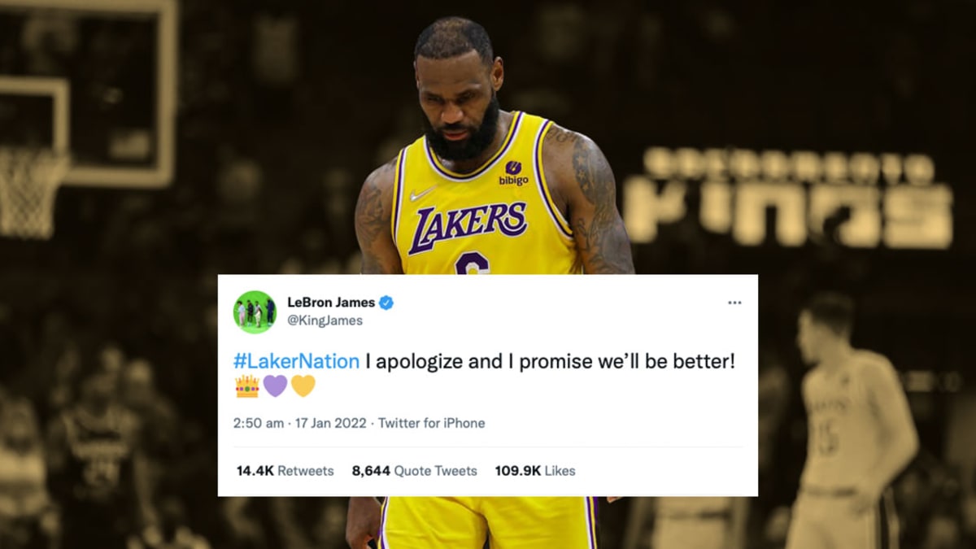Screen dimensions: 976x549
Task: Click the purple heart emoji
Action: [275, 386]
